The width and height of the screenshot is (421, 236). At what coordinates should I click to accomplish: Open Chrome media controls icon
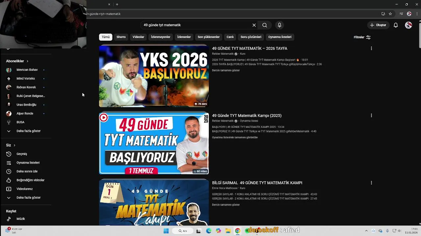[401, 14]
